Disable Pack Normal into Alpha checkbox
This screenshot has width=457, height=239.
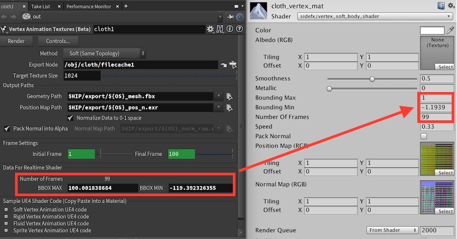[6, 129]
